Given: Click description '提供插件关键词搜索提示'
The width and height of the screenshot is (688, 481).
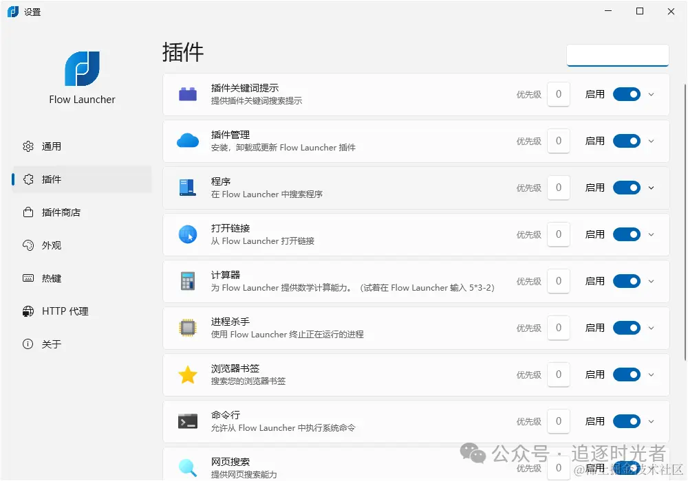Looking at the screenshot, I should coord(257,101).
